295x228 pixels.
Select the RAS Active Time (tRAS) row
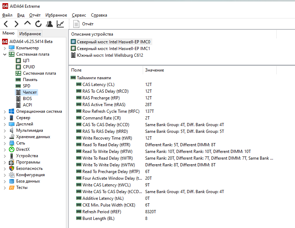[172, 105]
